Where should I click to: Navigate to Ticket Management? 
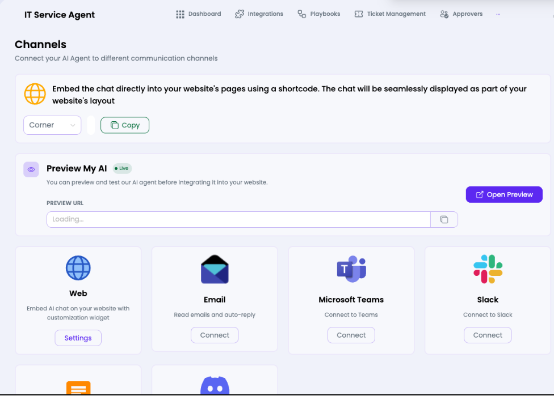(x=390, y=14)
